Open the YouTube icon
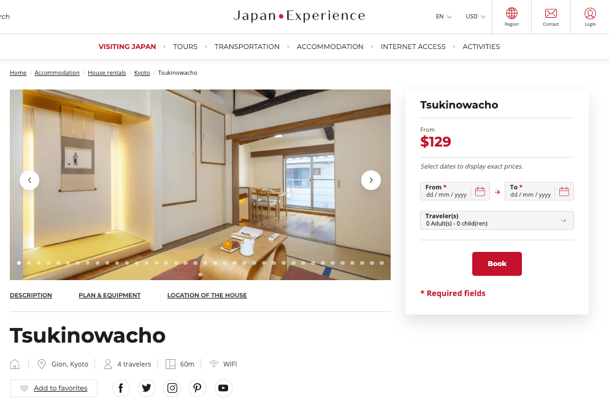The height and width of the screenshot is (407, 609). [223, 388]
